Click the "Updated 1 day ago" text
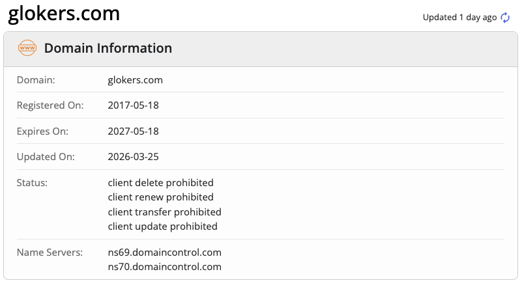Image resolution: width=524 pixels, height=287 pixels. pos(459,18)
